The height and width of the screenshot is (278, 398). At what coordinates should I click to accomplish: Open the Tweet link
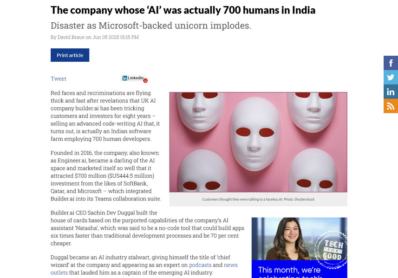(59, 78)
